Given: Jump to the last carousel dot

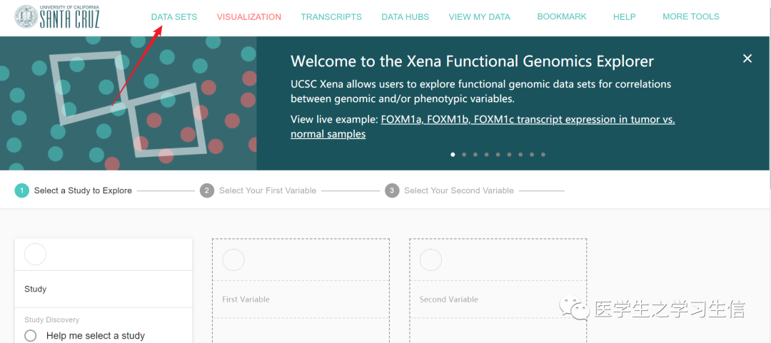Looking at the screenshot, I should (543, 154).
